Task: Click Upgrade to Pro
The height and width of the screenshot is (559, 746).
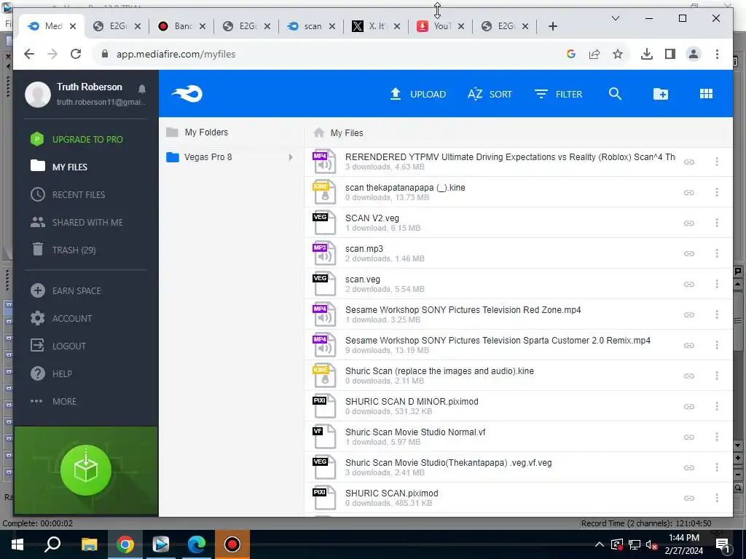Action: [x=76, y=139]
